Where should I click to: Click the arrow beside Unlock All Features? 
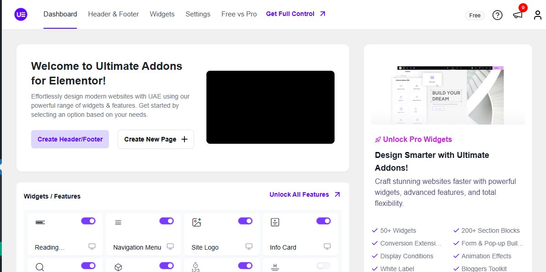[337, 194]
